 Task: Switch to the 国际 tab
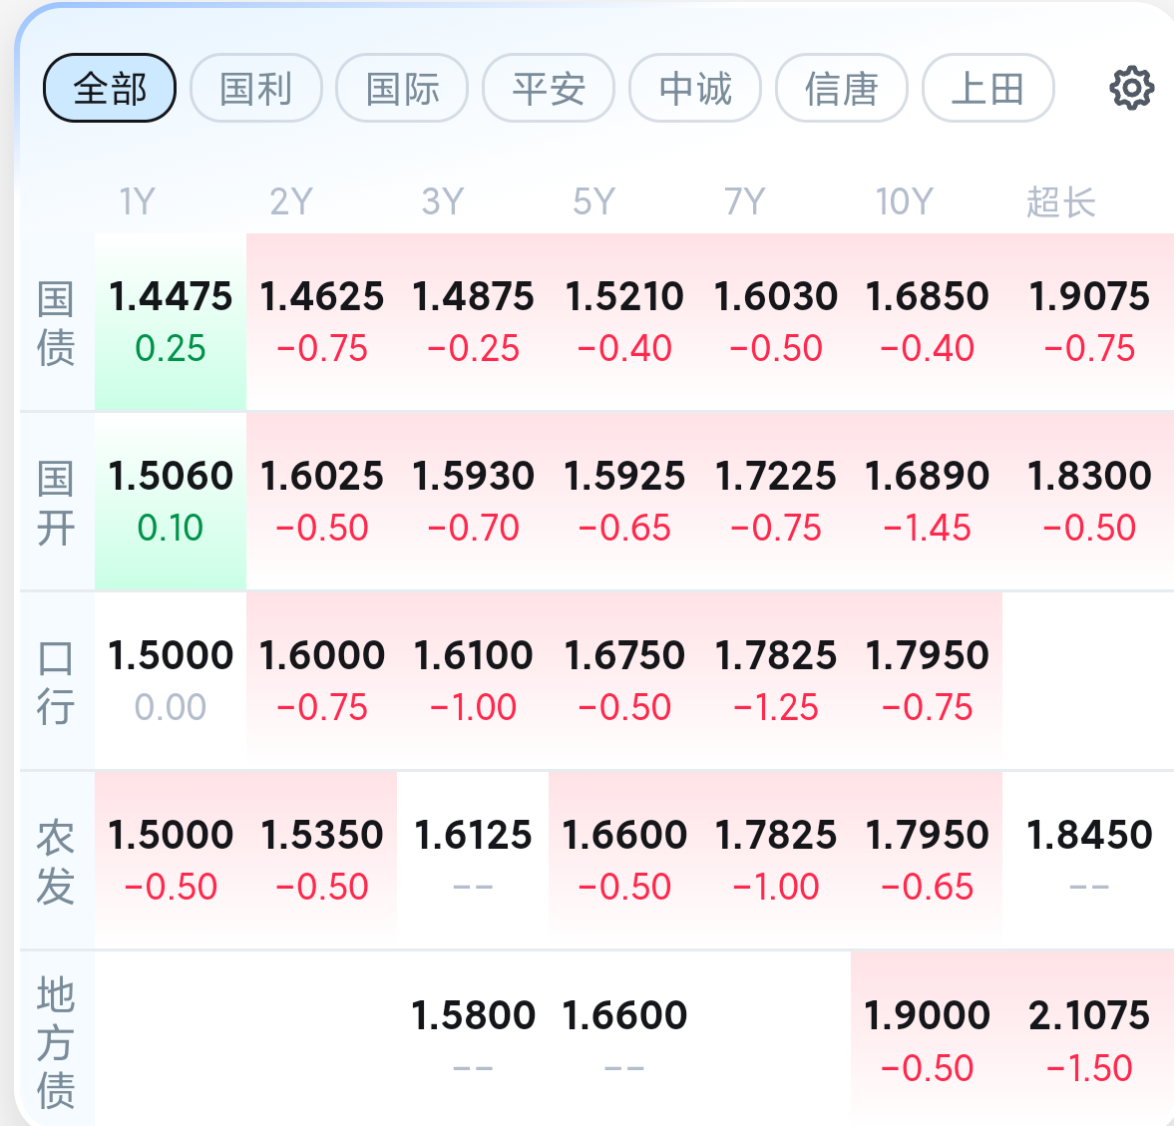[x=402, y=88]
